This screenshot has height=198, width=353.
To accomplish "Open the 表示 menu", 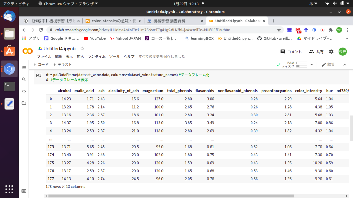I will click(x=69, y=57).
